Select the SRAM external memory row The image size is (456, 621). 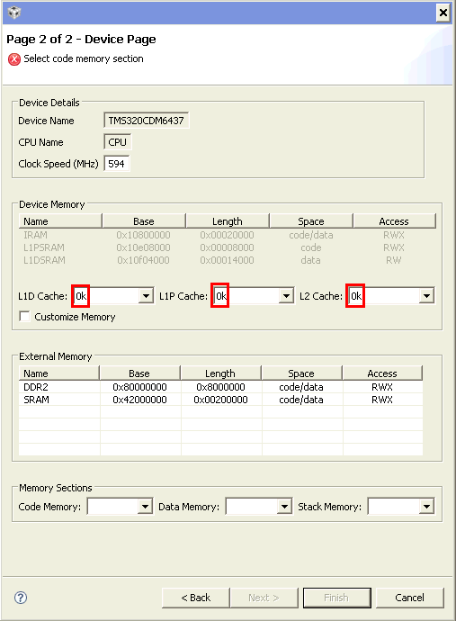[x=220, y=400]
